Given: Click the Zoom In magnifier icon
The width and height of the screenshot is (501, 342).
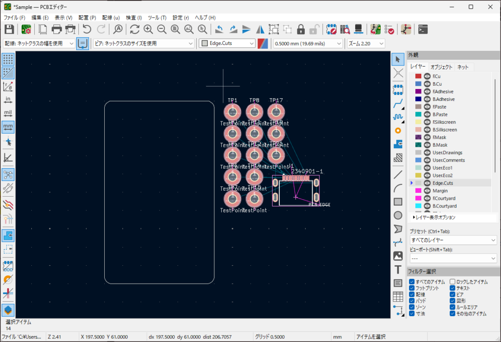Looking at the screenshot, I should coord(148,29).
